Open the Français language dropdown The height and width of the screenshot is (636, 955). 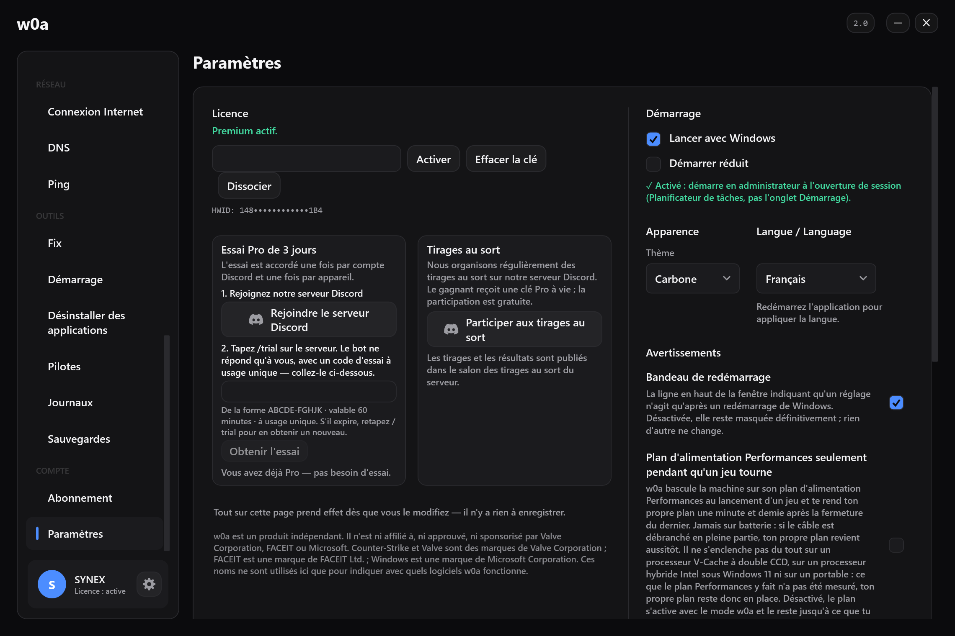[816, 279]
